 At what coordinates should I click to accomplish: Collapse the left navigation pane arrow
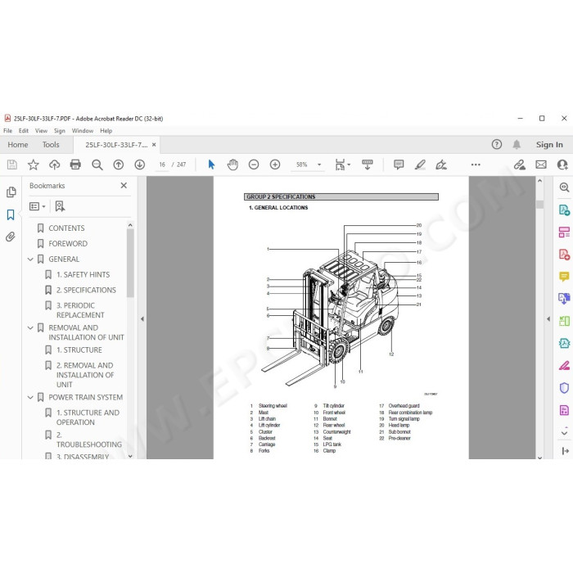pyautogui.click(x=142, y=319)
